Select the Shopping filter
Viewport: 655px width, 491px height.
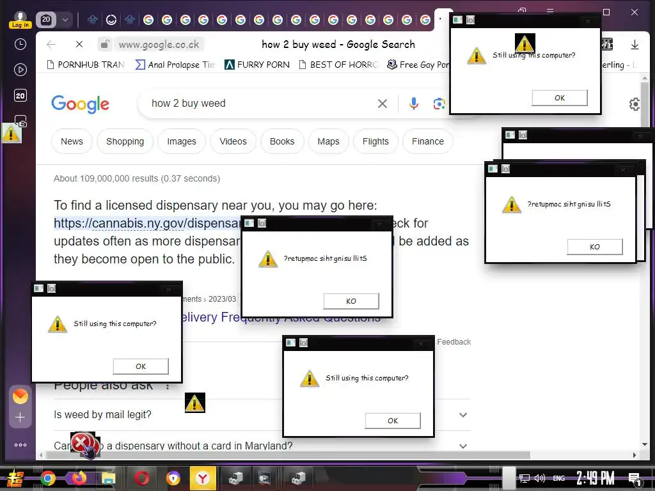click(125, 141)
